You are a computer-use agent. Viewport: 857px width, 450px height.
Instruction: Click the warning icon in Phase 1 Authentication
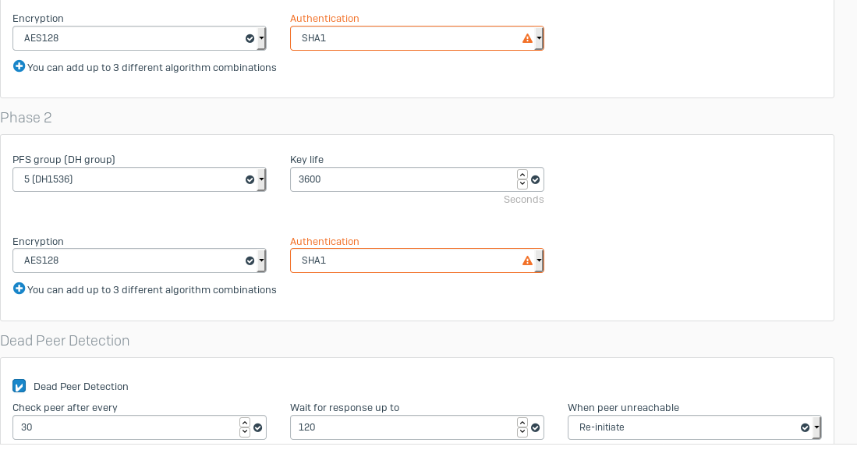click(527, 38)
